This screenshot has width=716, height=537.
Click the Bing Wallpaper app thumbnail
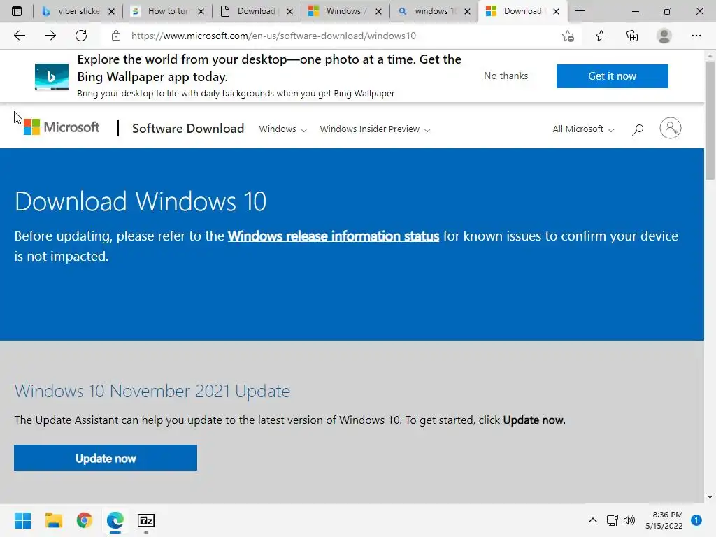(x=52, y=76)
